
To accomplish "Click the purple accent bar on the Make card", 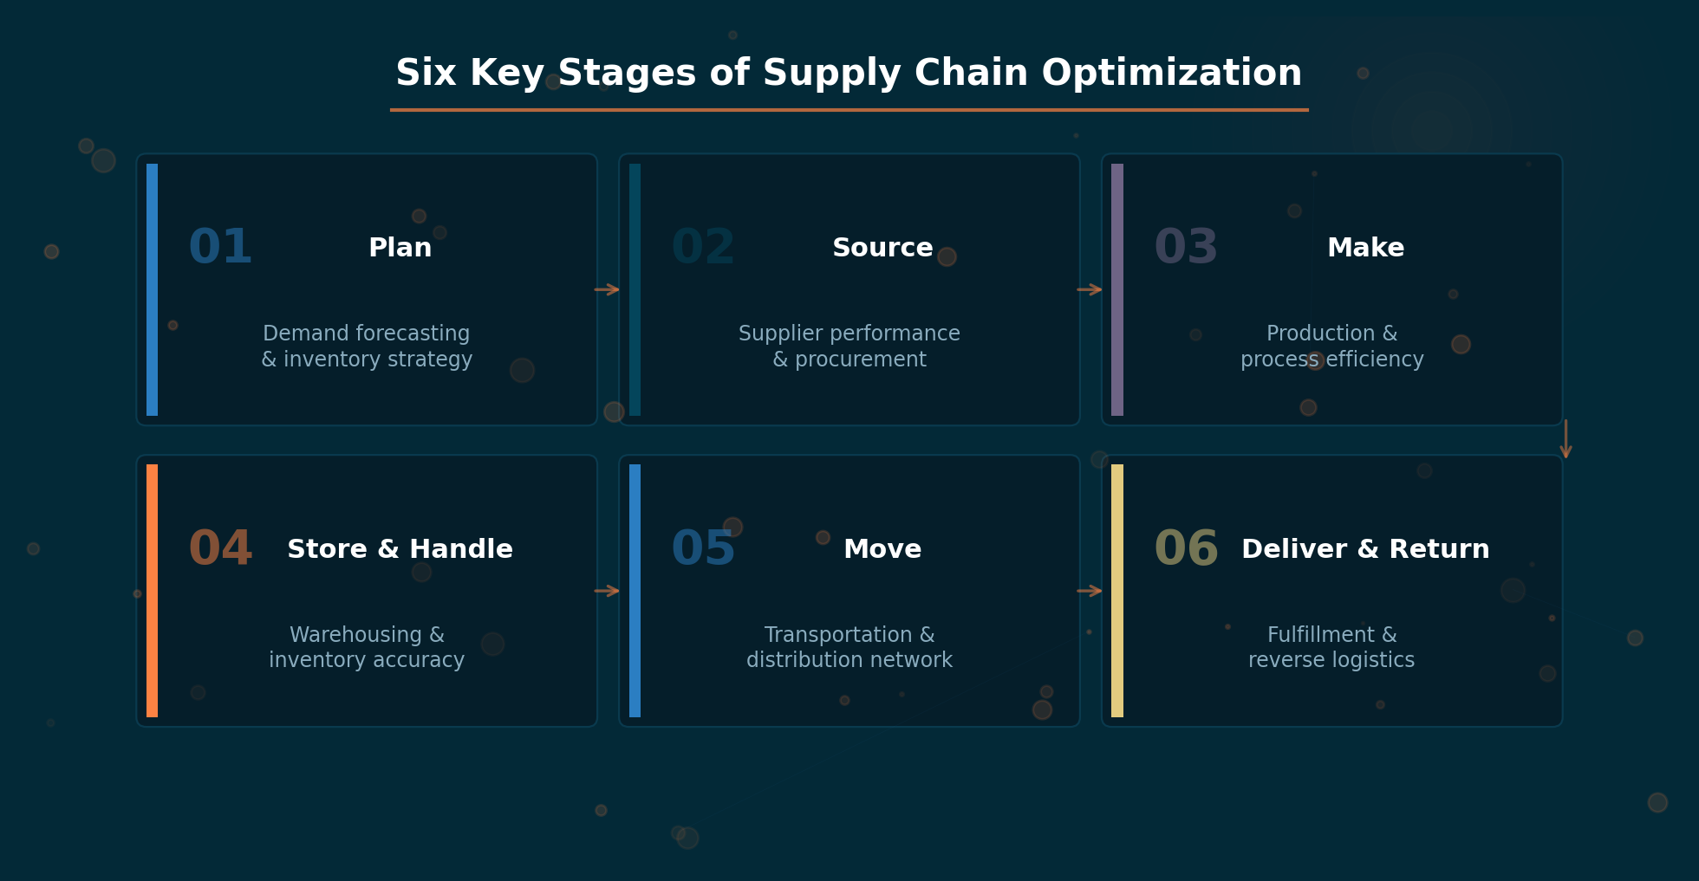I will tap(1117, 289).
